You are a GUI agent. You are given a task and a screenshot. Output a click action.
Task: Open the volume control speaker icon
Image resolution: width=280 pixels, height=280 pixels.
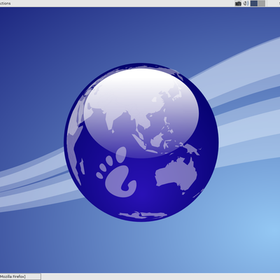click(x=246, y=3)
